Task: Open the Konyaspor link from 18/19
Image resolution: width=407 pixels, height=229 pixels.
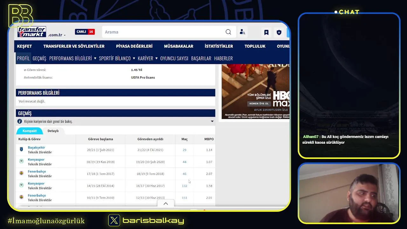Action: [x=36, y=160]
